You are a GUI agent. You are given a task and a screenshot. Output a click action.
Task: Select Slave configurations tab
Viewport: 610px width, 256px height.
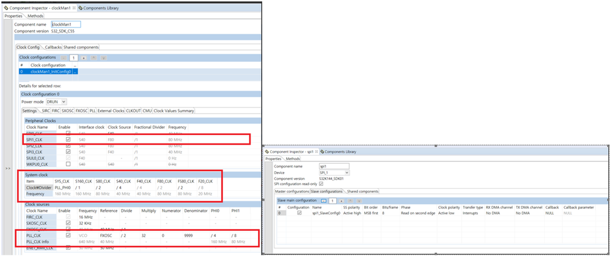point(326,191)
